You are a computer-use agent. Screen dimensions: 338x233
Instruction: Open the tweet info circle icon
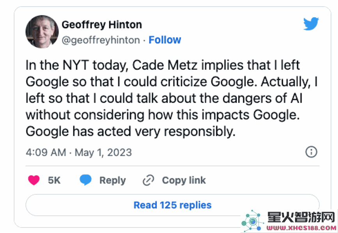311,152
